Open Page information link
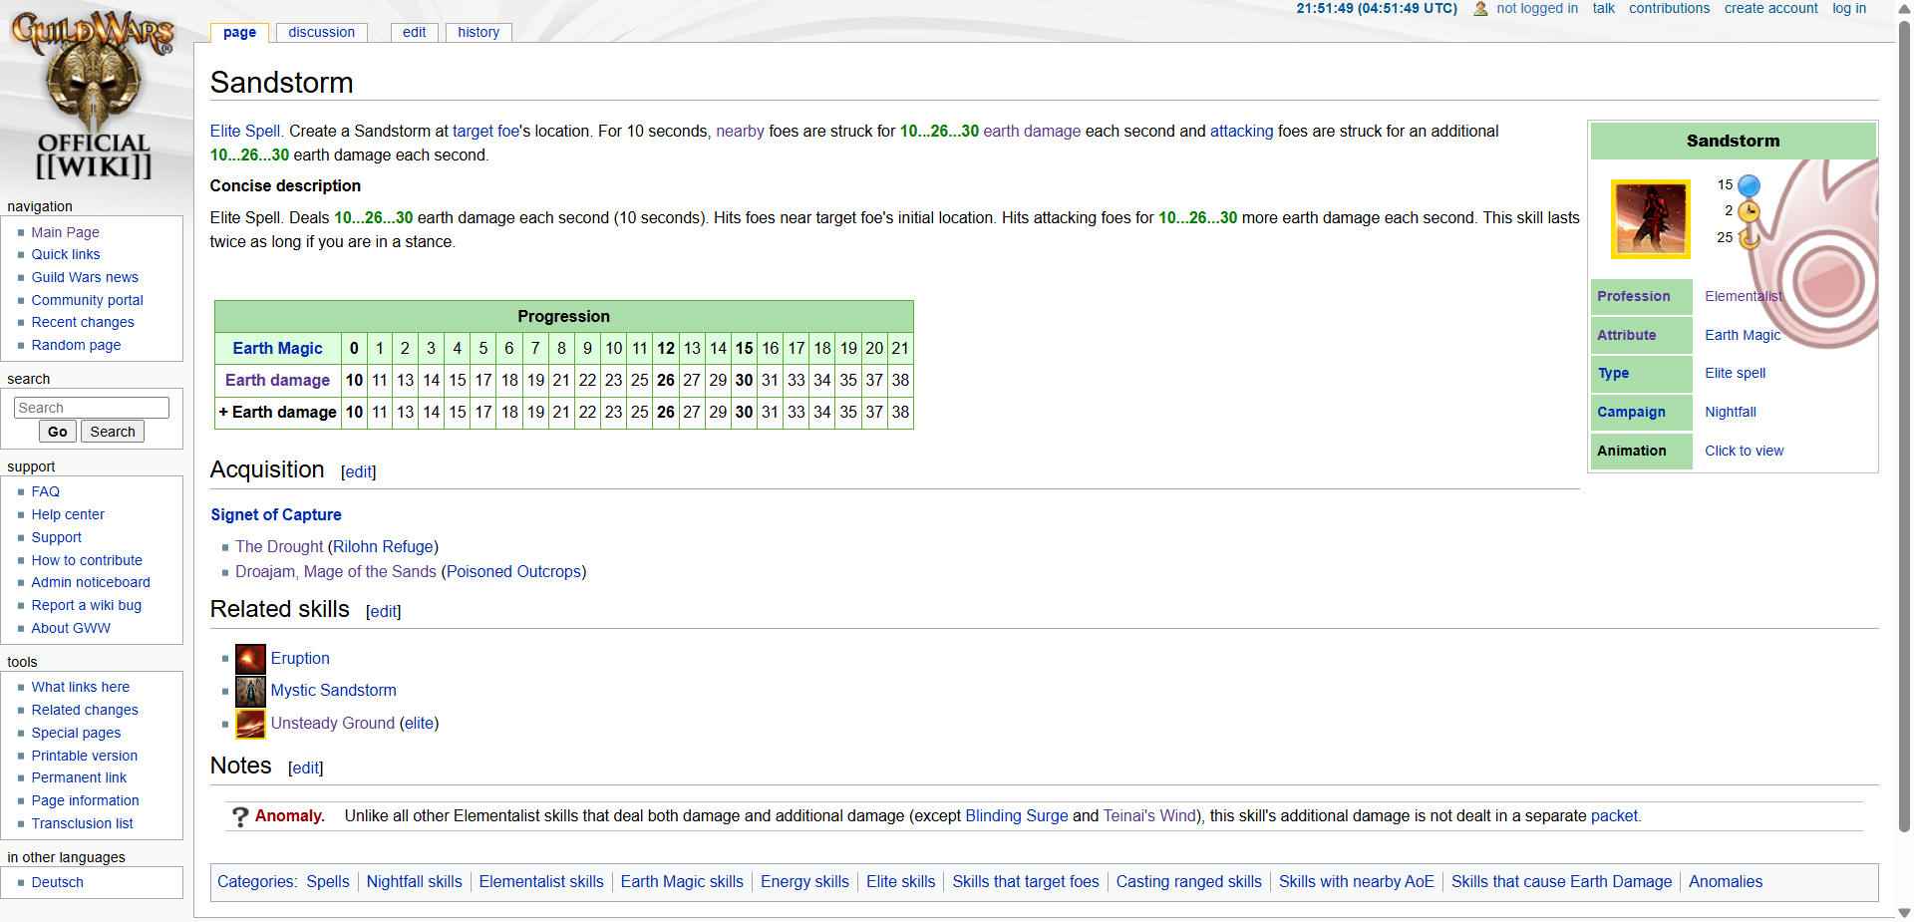Viewport: 1914px width, 922px height. point(85,800)
